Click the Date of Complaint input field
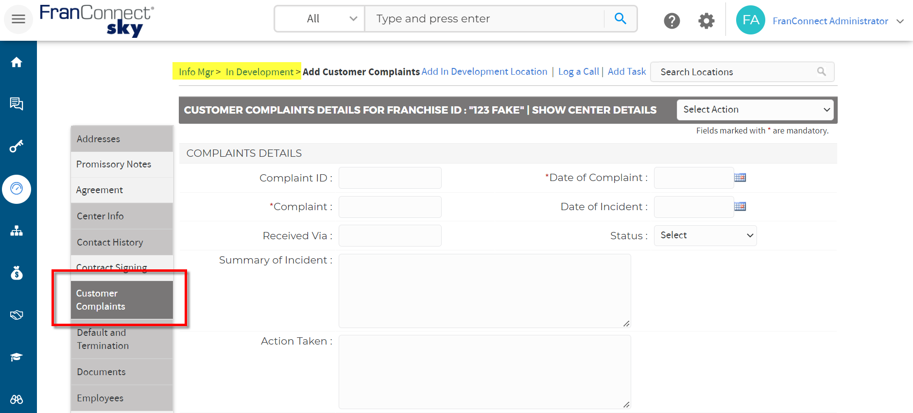Viewport: 913px width, 413px height. [x=693, y=178]
